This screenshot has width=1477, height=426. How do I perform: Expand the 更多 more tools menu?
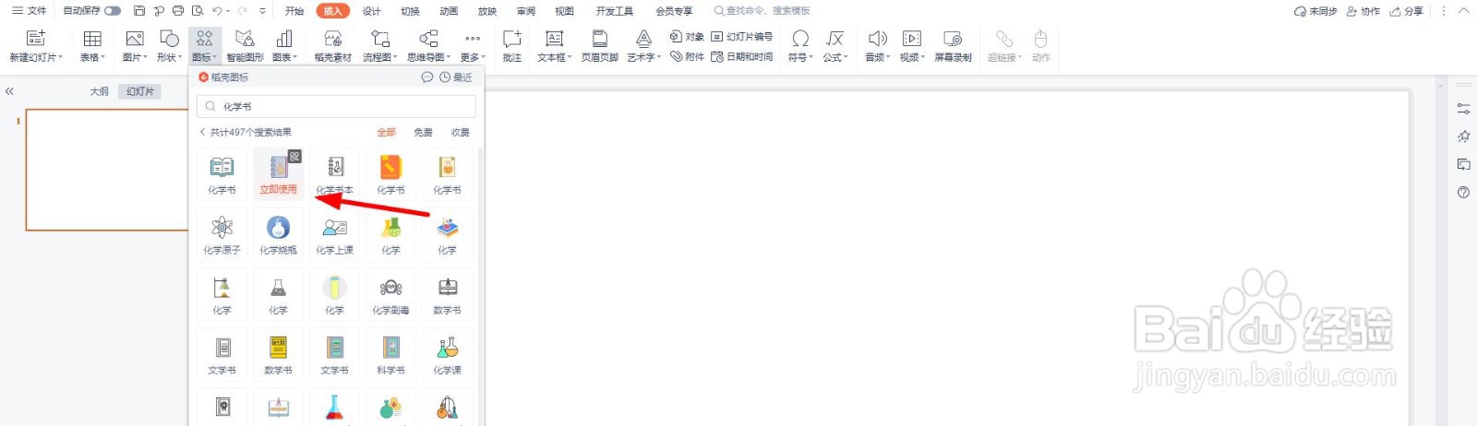pyautogui.click(x=473, y=45)
